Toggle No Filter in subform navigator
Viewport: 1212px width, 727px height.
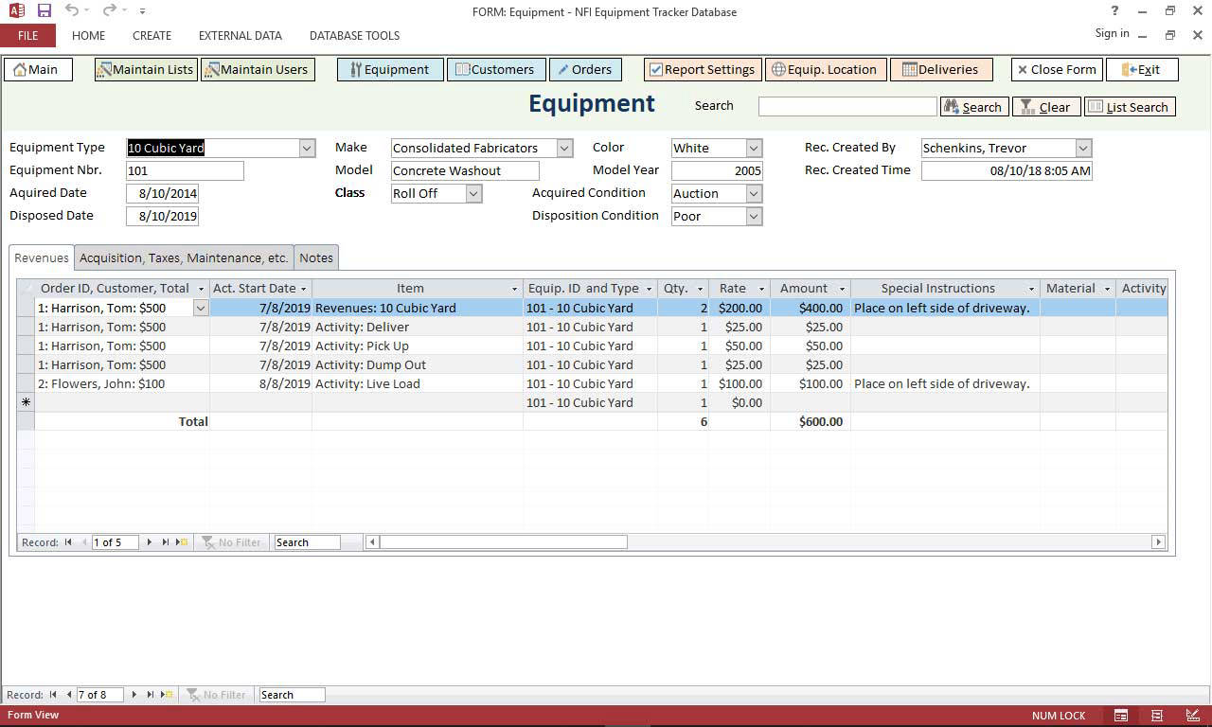click(231, 542)
